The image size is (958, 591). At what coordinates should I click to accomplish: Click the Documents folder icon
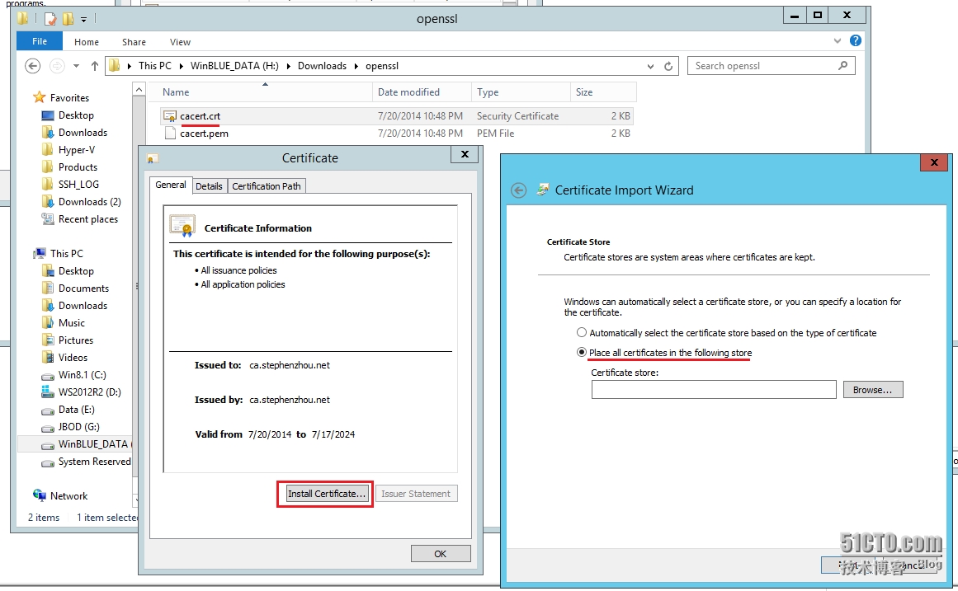point(48,288)
